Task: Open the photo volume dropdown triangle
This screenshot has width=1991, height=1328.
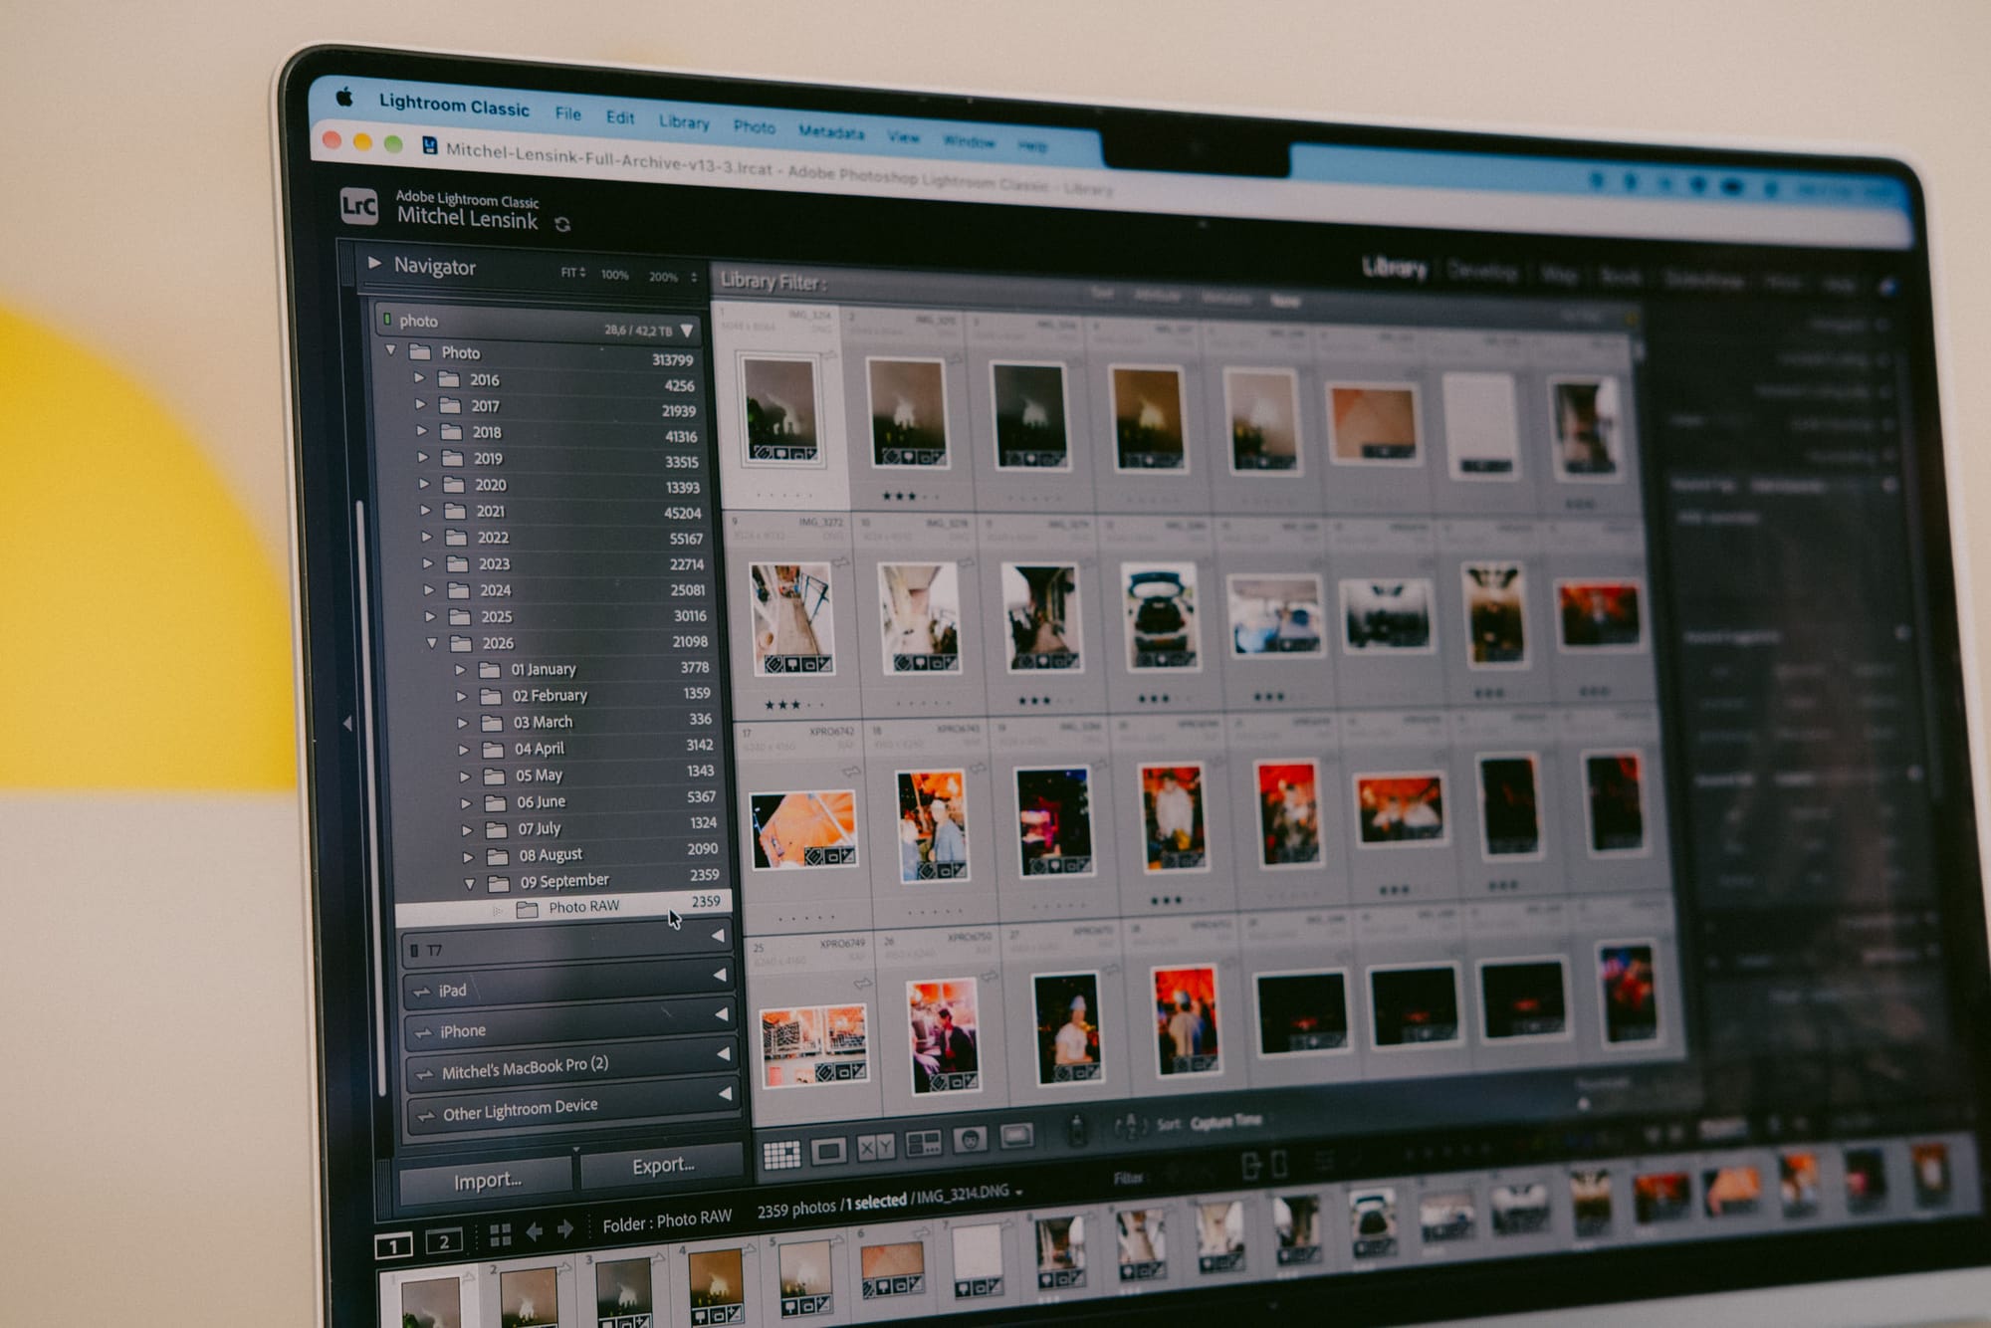Action: click(x=687, y=331)
